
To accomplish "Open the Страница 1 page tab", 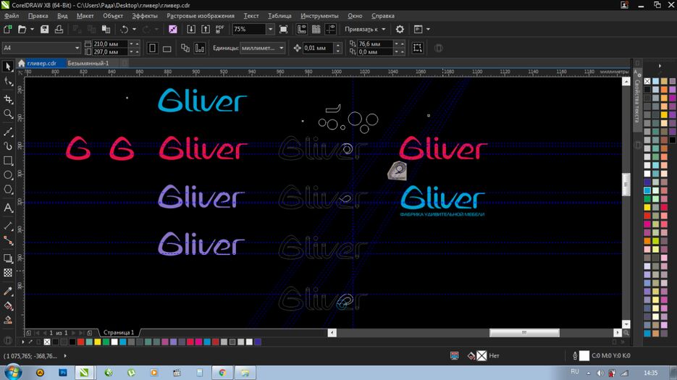I will click(x=117, y=333).
